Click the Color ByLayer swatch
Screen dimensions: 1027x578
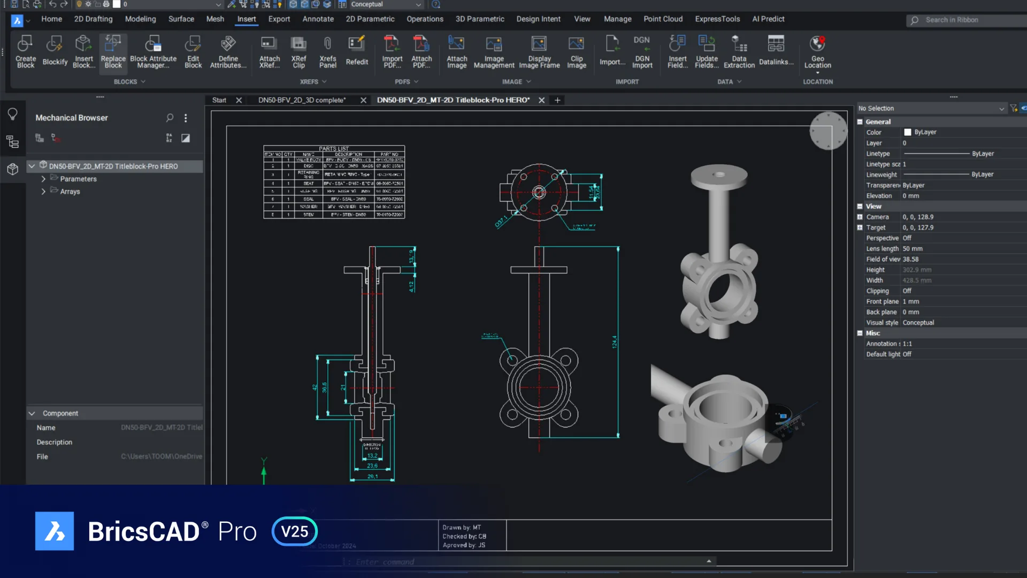pyautogui.click(x=907, y=132)
